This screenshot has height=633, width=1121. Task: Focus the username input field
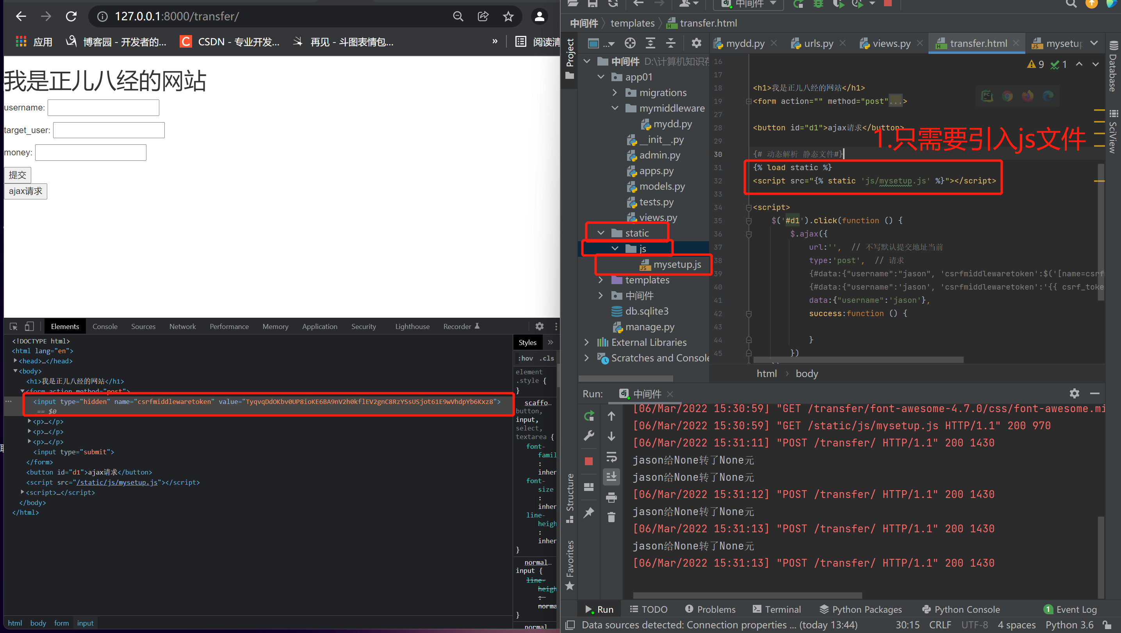[x=103, y=107]
